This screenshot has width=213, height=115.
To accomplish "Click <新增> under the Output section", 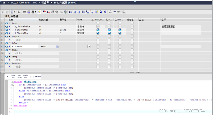I will click(x=18, y=40).
